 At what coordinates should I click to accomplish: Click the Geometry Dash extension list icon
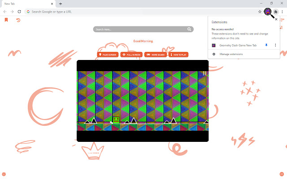[213, 45]
